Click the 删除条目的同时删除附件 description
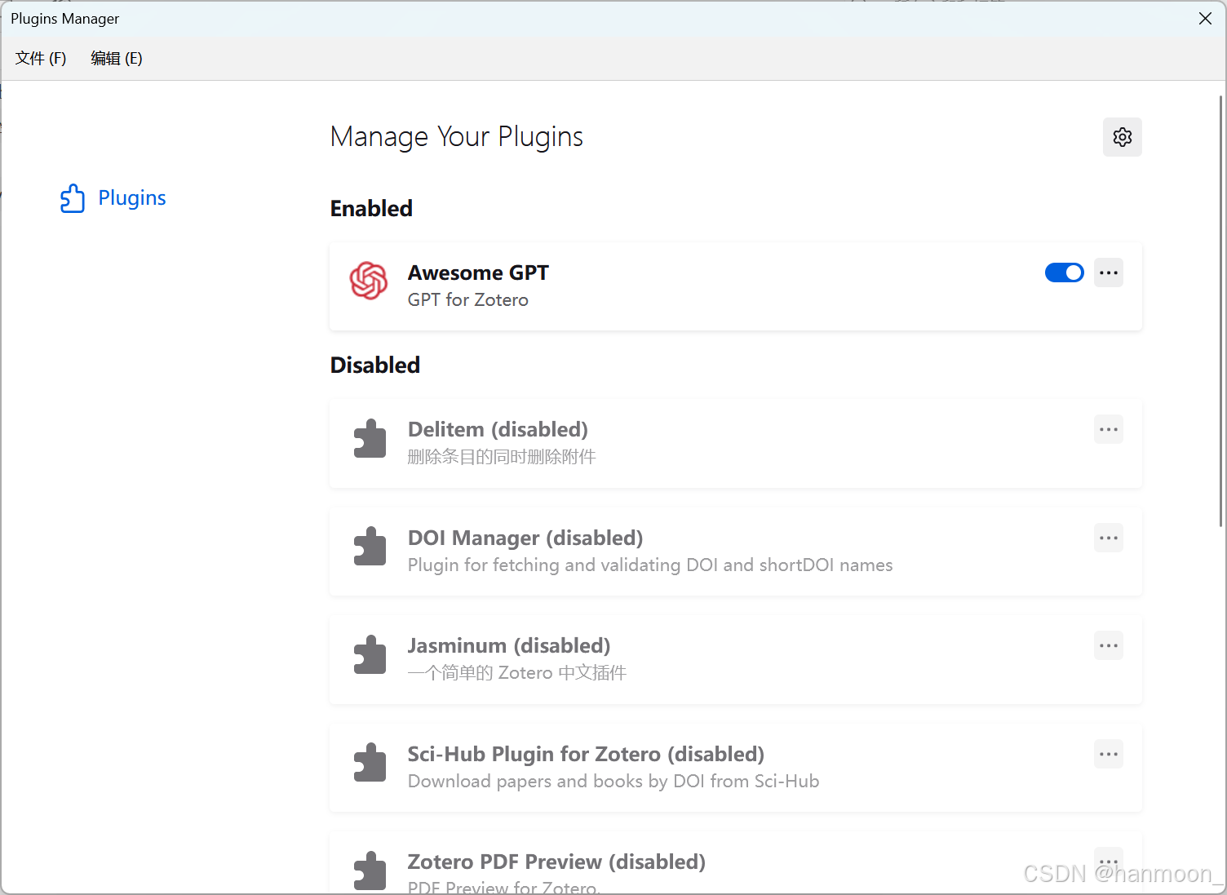 pyautogui.click(x=502, y=457)
